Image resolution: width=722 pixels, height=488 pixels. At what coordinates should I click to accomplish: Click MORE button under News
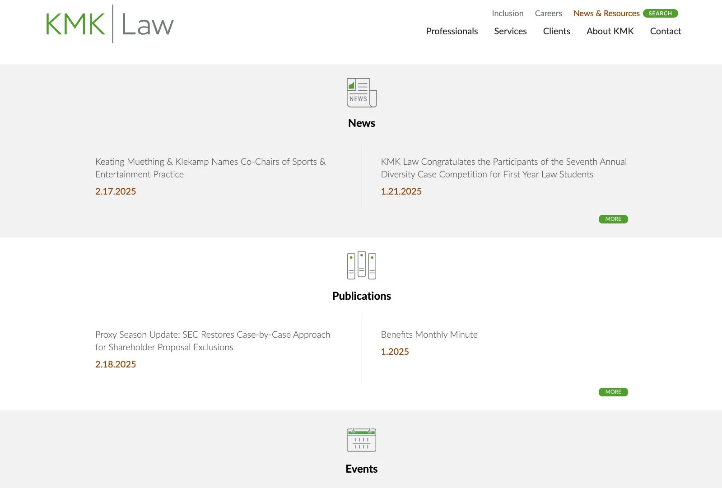point(613,219)
